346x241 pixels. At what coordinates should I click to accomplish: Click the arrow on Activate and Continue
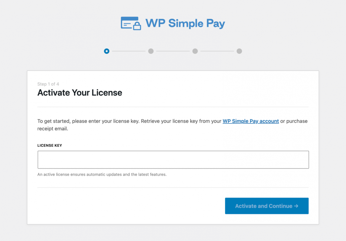click(x=296, y=206)
